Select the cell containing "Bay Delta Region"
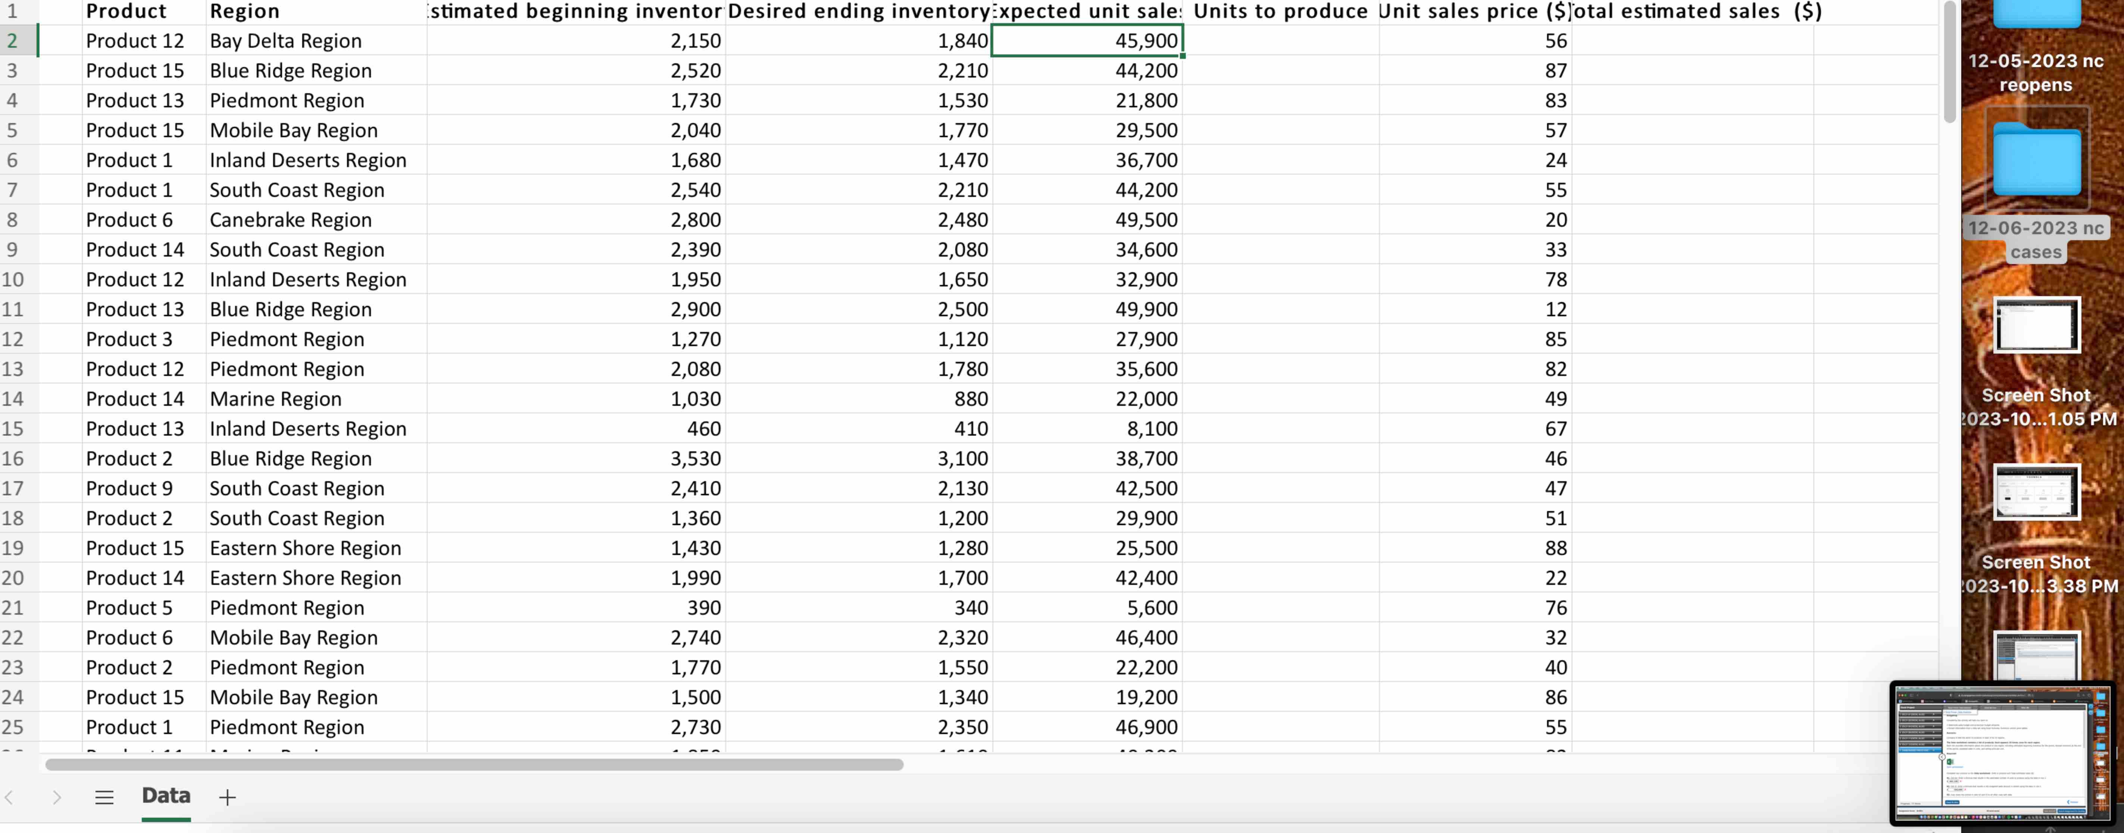 (286, 40)
